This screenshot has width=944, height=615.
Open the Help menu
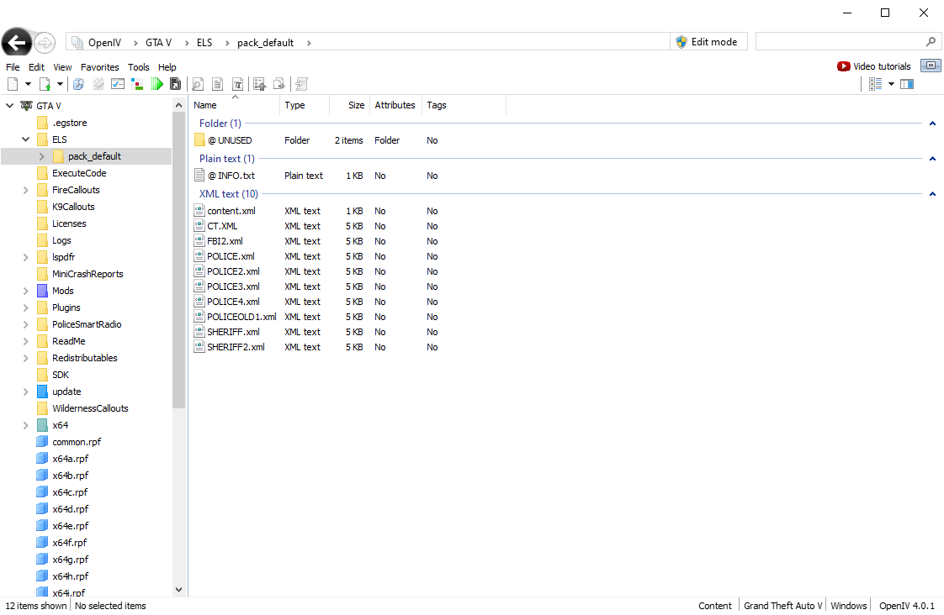tap(167, 67)
